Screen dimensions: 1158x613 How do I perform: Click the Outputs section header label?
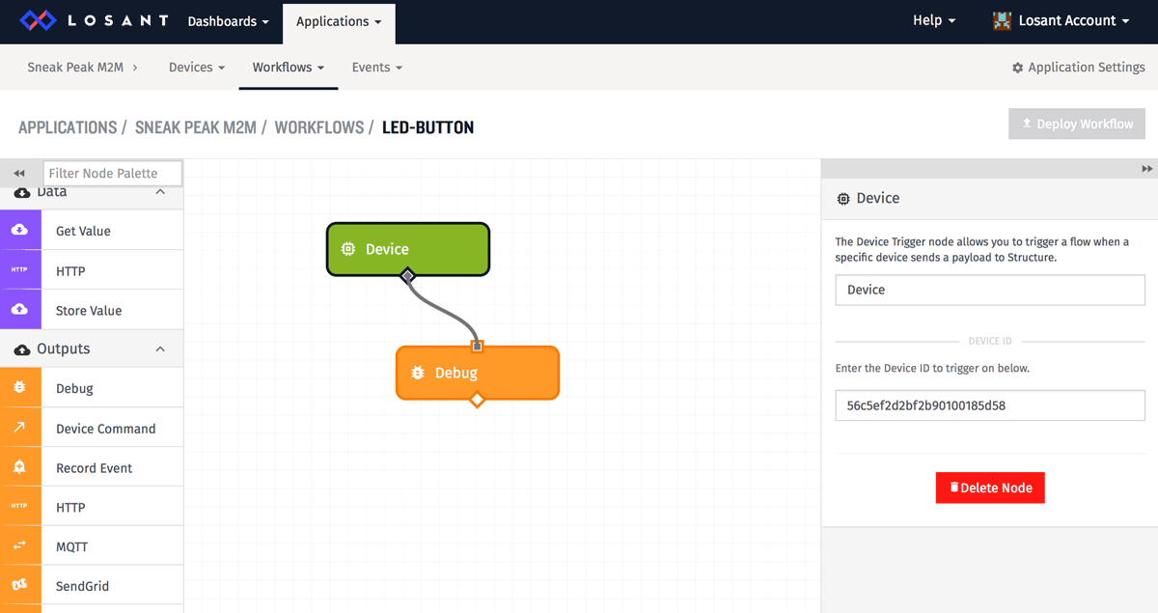coord(63,348)
